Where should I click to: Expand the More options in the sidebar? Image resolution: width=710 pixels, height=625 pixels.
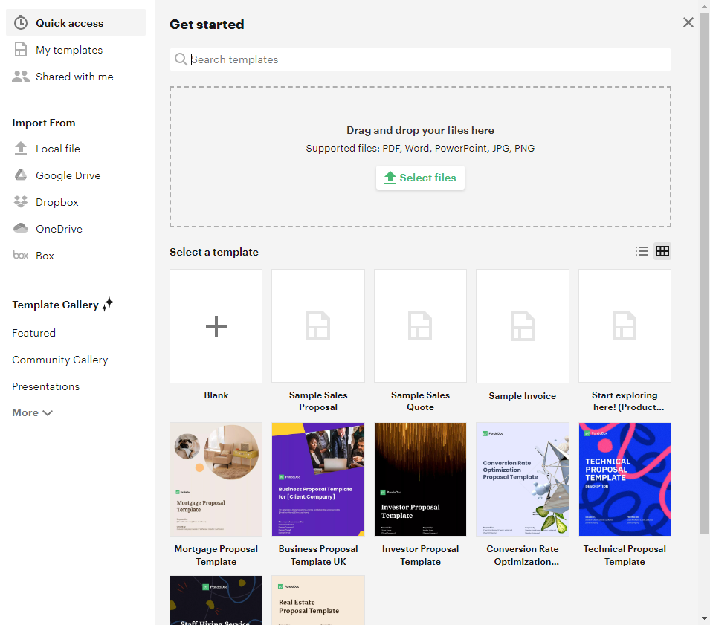coord(32,412)
